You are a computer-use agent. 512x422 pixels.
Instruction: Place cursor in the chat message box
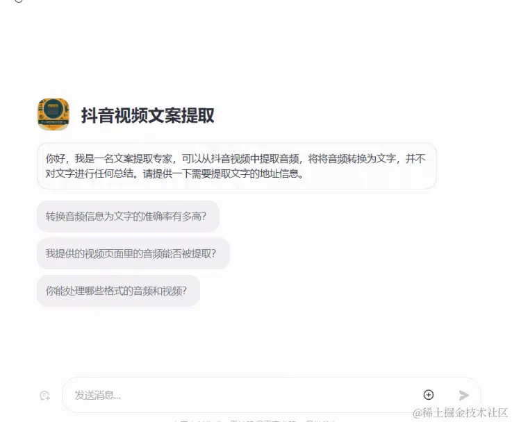tap(242, 395)
